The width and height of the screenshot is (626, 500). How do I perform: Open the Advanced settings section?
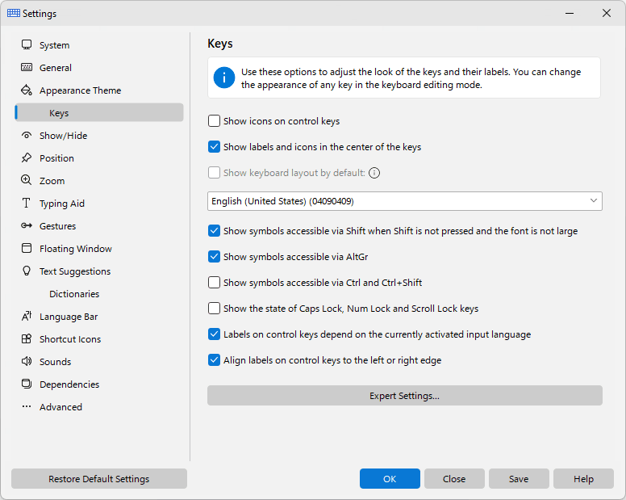(x=61, y=407)
